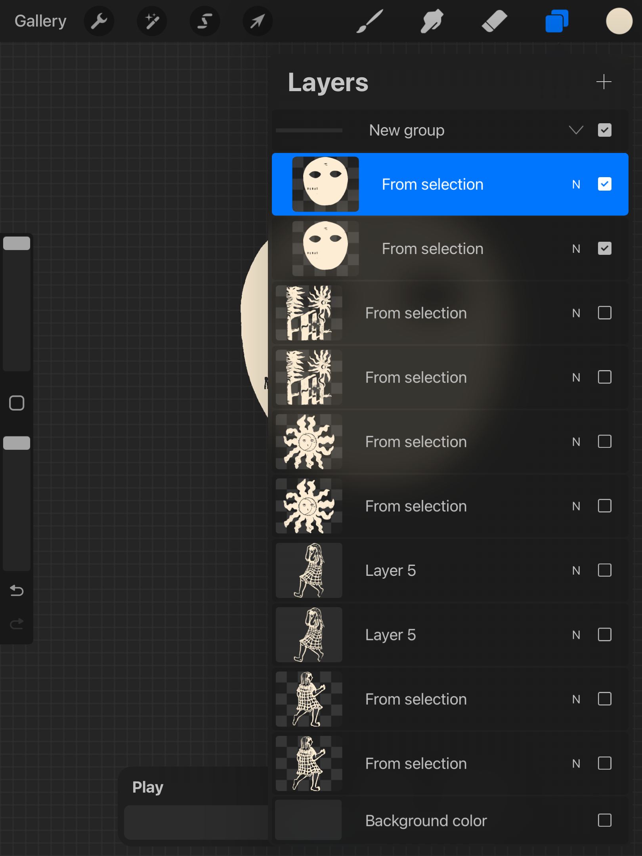Image resolution: width=642 pixels, height=856 pixels.
Task: Collapse the New group chevron
Action: 576,130
